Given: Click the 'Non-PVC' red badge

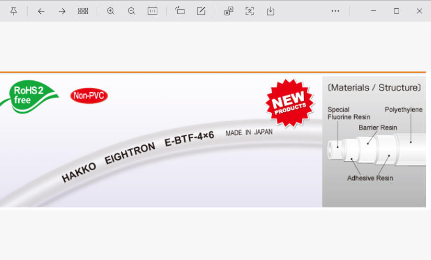Looking at the screenshot, I should click(89, 96).
